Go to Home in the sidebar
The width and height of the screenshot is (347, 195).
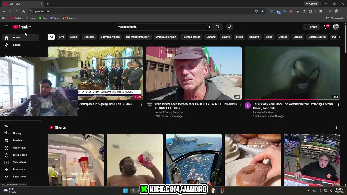(21, 37)
